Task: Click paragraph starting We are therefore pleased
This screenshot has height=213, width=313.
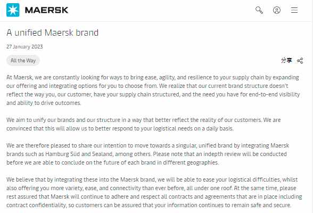Action: (148, 154)
